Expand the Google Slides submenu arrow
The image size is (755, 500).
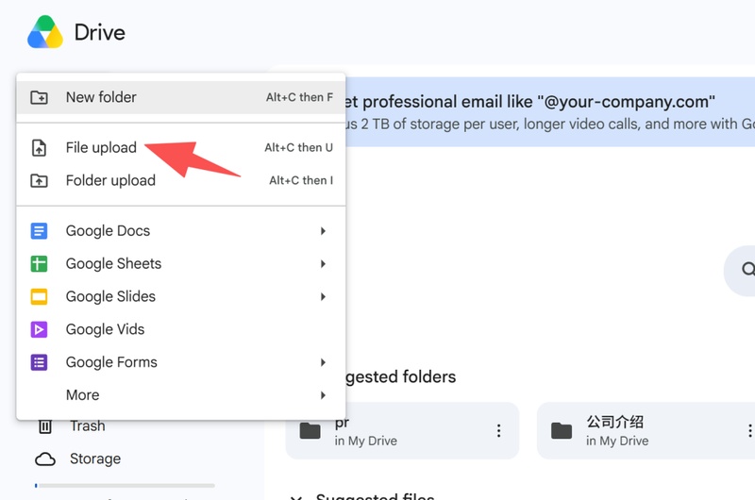323,296
